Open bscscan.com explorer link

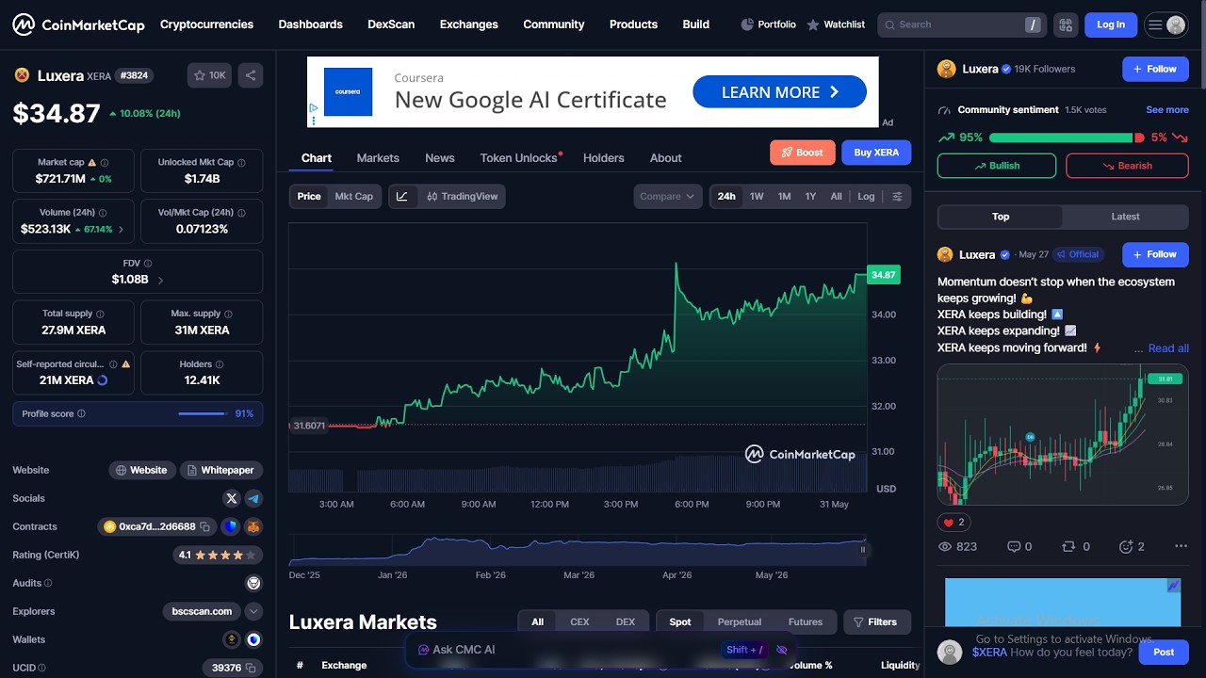point(202,611)
